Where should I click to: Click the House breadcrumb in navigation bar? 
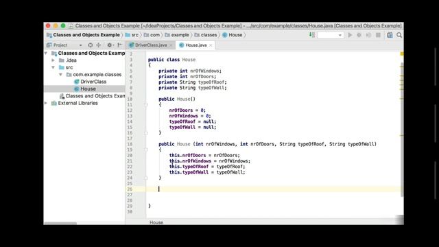(233, 35)
